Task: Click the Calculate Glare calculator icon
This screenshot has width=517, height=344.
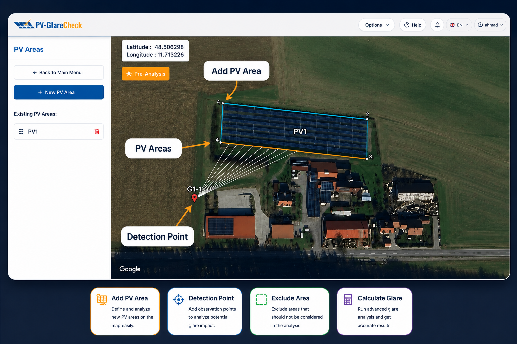Action: (x=348, y=299)
